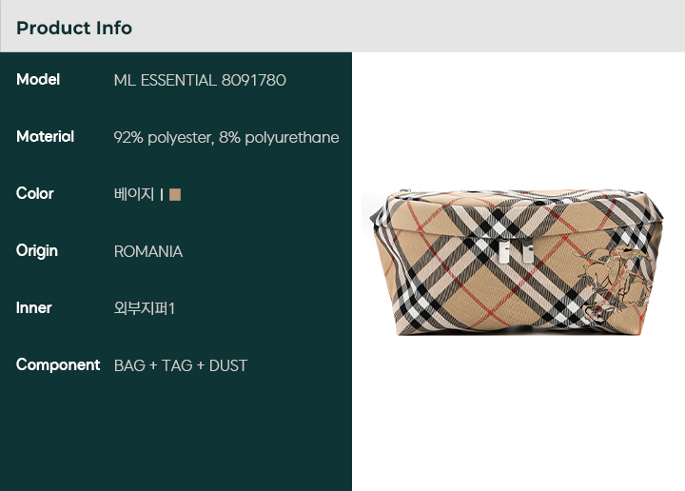
Task: Select the Origin label
Action: click(x=37, y=251)
